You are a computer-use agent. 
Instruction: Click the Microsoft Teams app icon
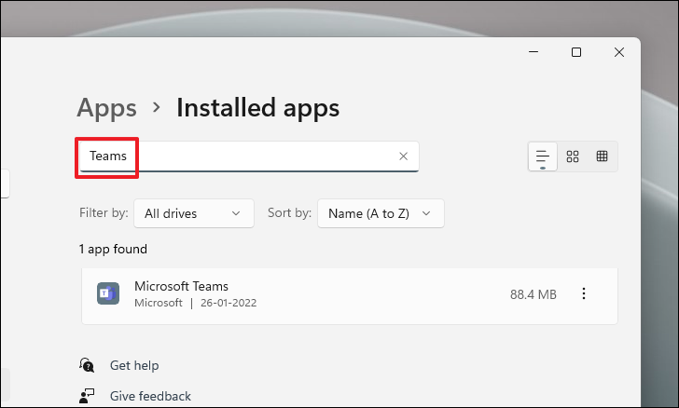[x=108, y=293]
